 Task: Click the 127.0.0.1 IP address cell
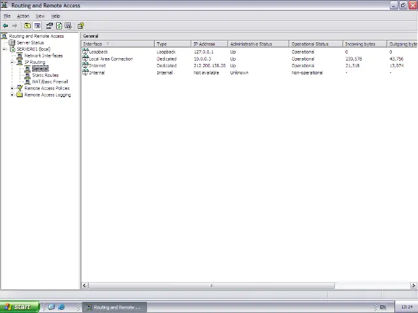point(203,52)
